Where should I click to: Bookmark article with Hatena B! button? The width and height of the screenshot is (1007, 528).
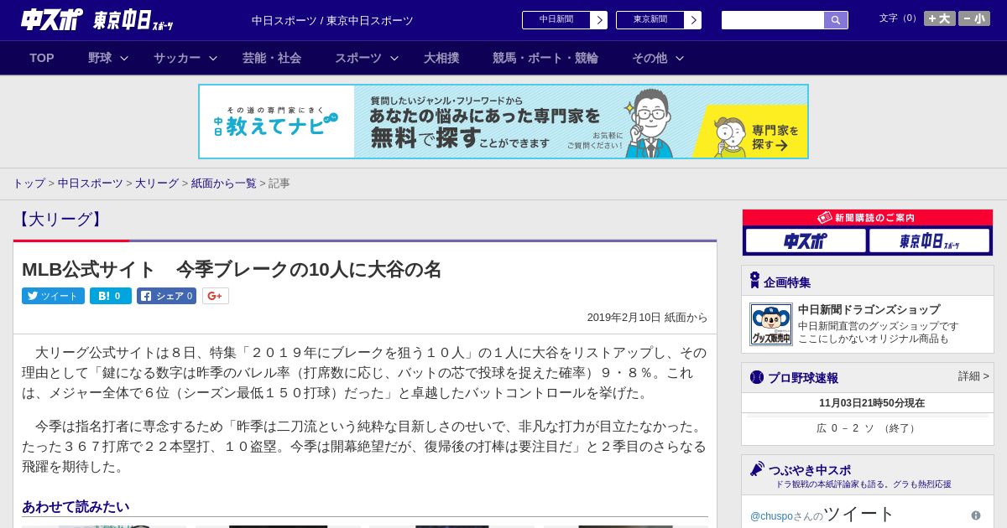click(x=111, y=296)
